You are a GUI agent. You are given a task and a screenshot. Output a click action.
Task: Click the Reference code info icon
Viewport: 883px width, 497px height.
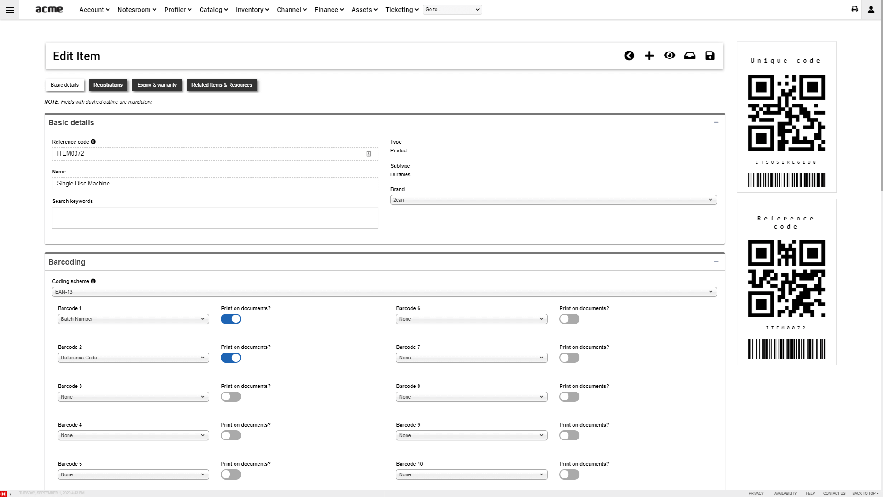coord(93,142)
